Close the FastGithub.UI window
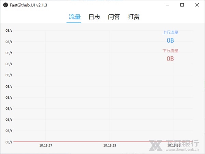This screenshot has width=205, height=154. pos(197,5)
